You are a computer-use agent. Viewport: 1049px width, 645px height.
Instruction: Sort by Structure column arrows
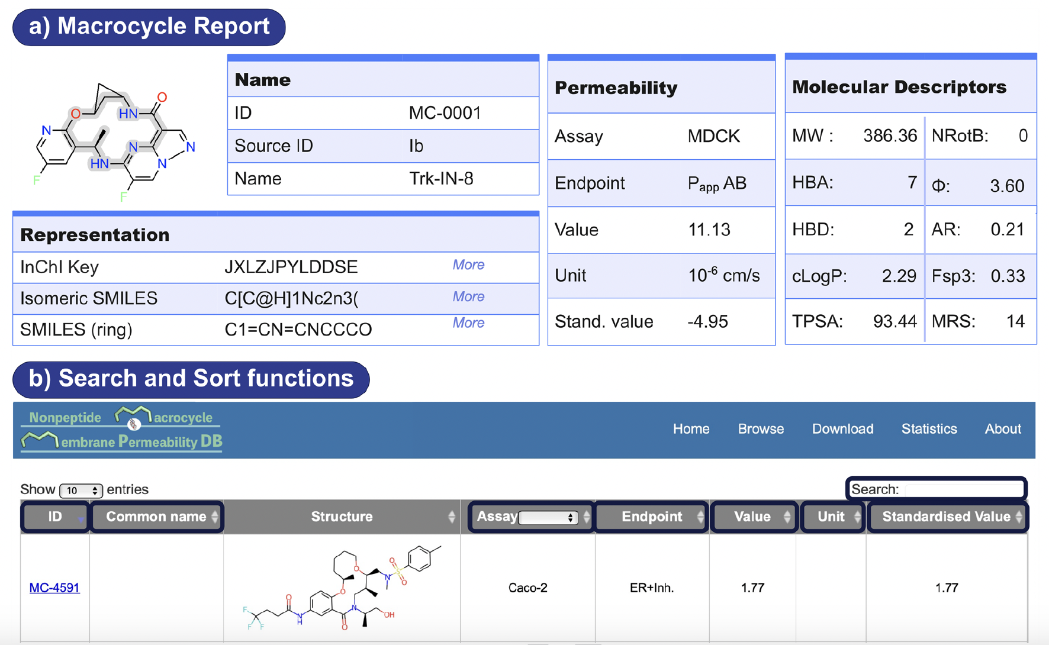[x=451, y=517]
